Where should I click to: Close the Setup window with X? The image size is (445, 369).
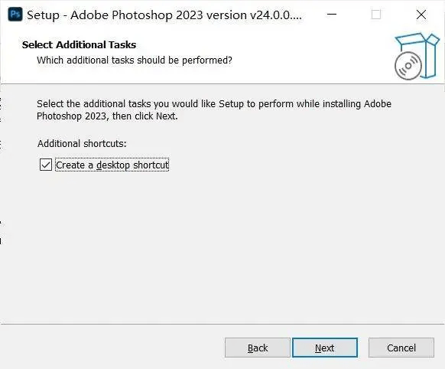421,15
